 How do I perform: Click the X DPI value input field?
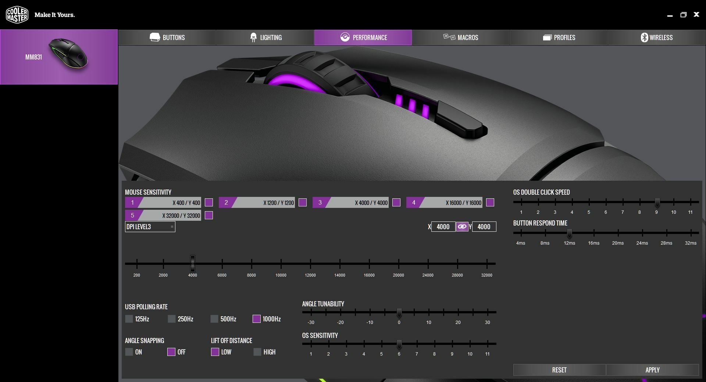click(443, 227)
